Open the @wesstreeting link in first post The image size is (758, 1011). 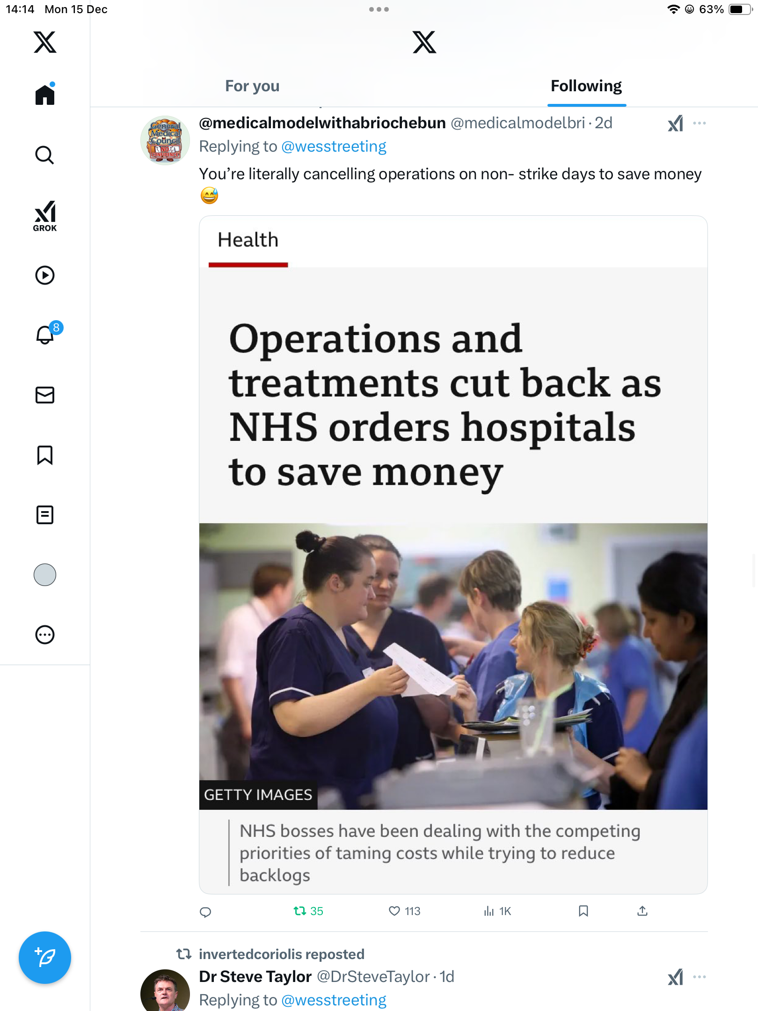pyautogui.click(x=334, y=147)
